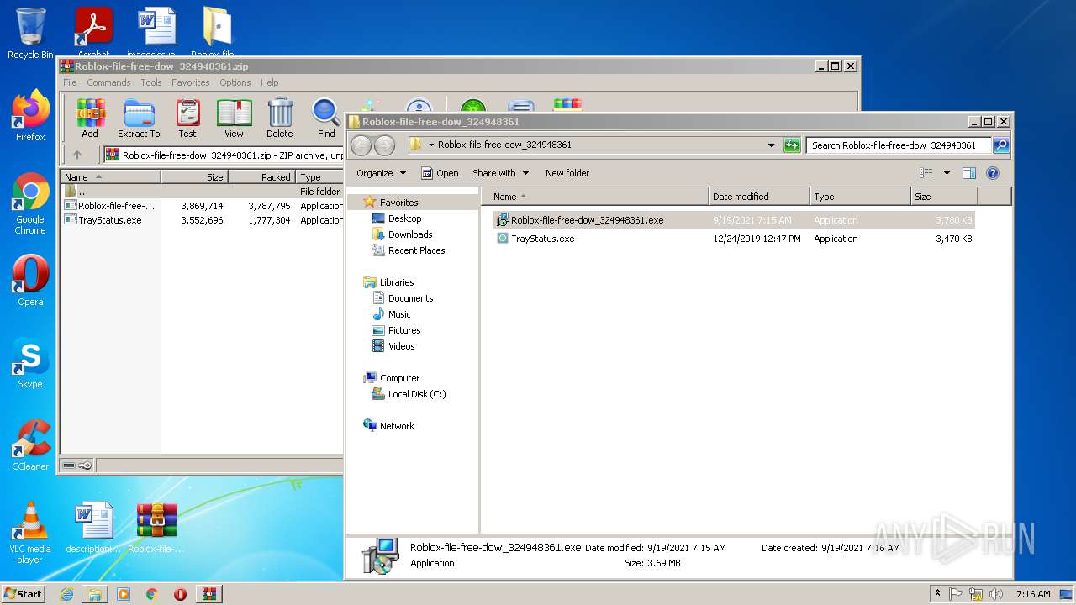Open Downloads in the Favorites list
This screenshot has width=1076, height=605.
(409, 234)
